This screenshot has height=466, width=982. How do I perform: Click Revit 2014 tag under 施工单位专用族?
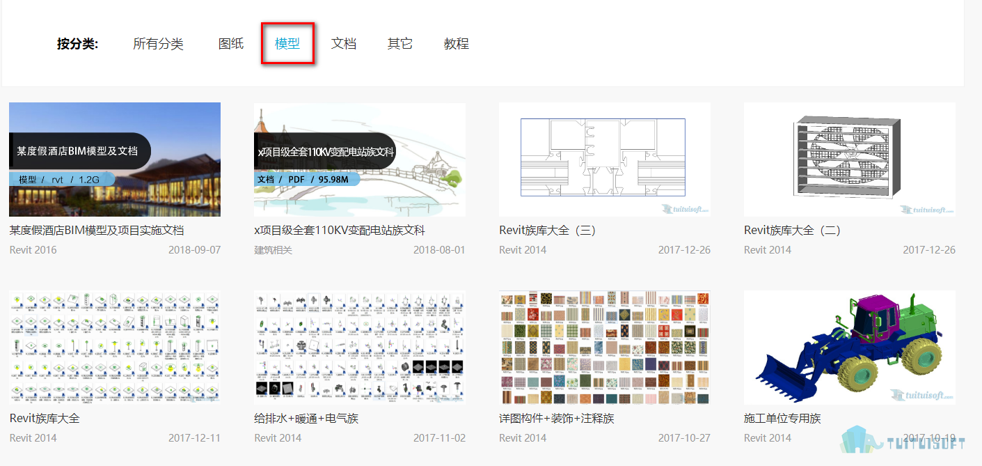(x=768, y=438)
